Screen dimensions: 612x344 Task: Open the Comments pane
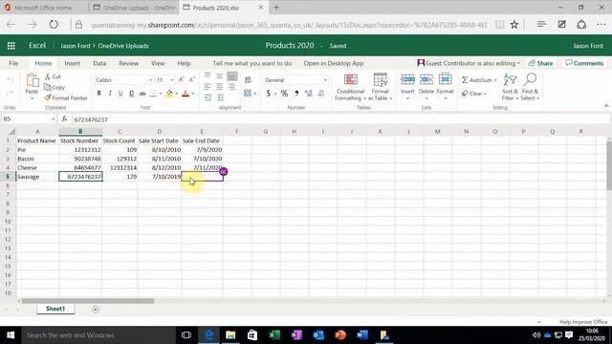pyautogui.click(x=584, y=63)
